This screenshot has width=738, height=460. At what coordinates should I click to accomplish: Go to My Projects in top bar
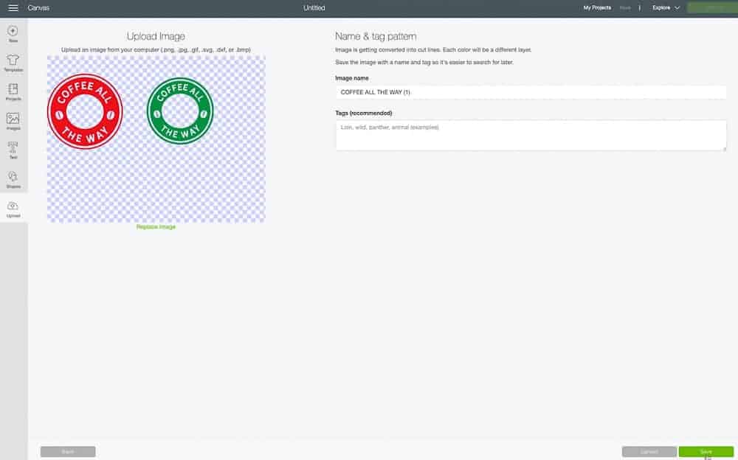[x=597, y=8]
